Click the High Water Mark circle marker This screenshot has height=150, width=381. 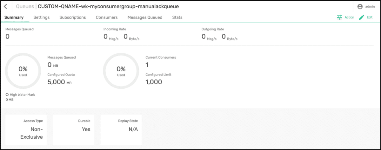click(x=7, y=94)
